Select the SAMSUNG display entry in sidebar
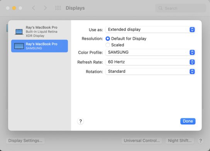The width and height of the screenshot is (210, 151). 39,46
